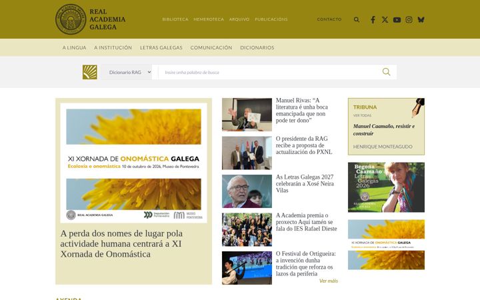Click the 'Ver máis' news link
The image size is (480, 300).
[329, 281]
